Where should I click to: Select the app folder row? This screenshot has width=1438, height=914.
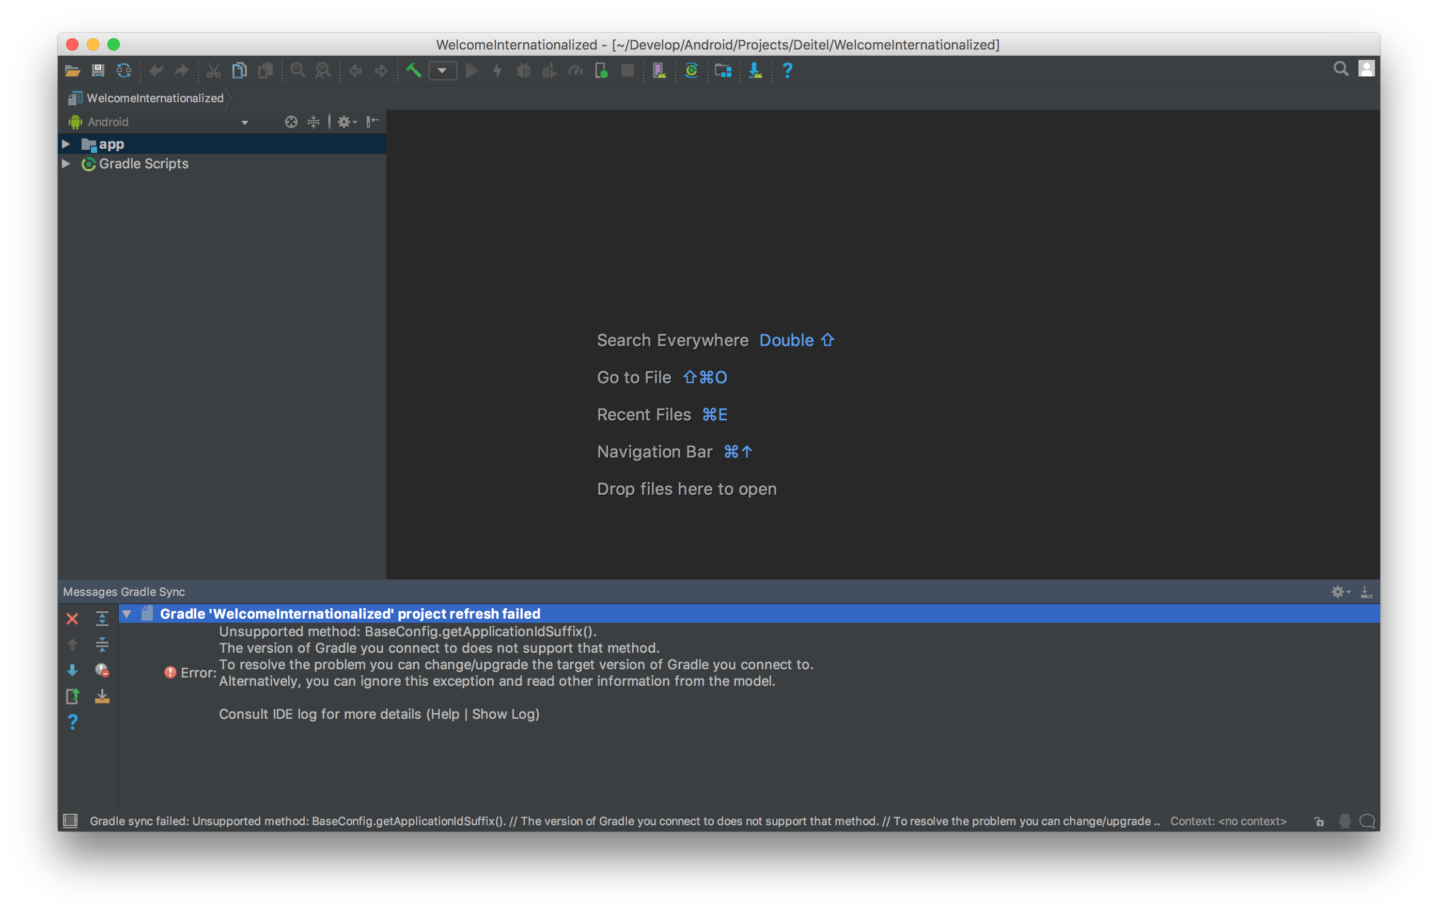tap(222, 144)
